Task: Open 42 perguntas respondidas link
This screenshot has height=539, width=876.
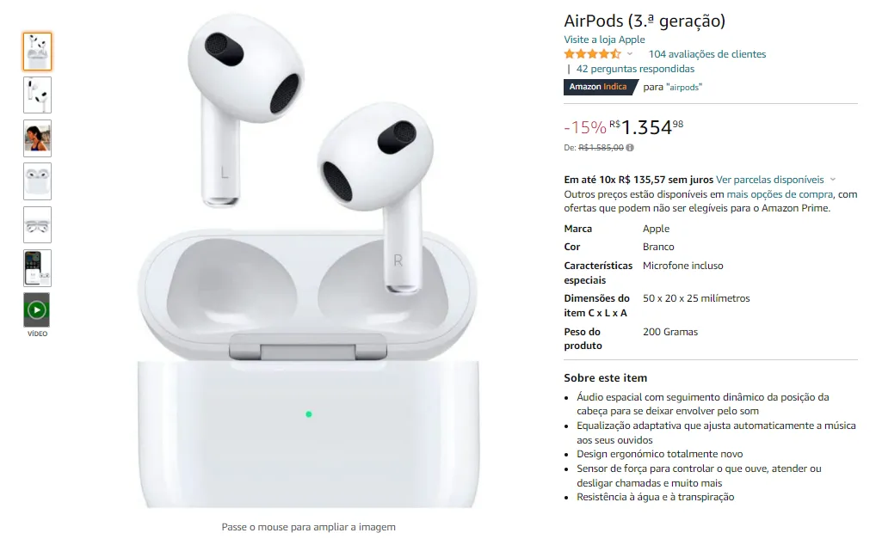Action: coord(635,69)
